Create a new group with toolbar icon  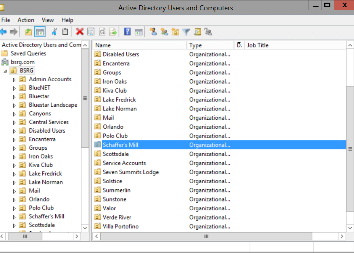(164, 32)
